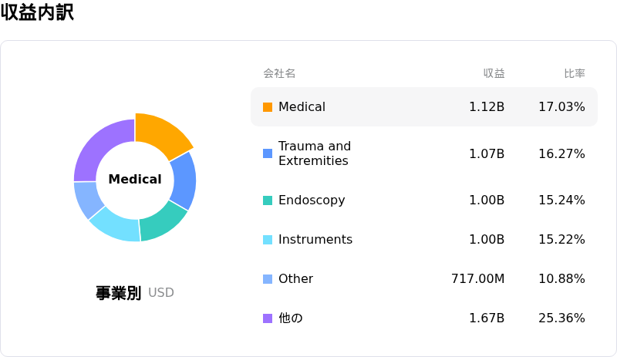Select the Endoscopy row label

pos(312,200)
